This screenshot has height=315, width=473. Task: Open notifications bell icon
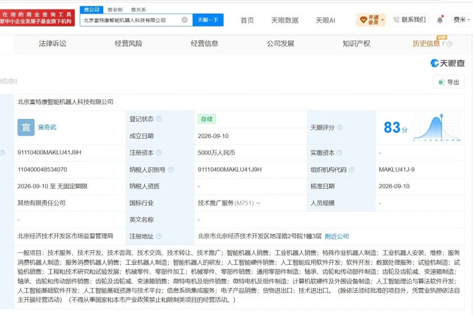[x=440, y=20]
